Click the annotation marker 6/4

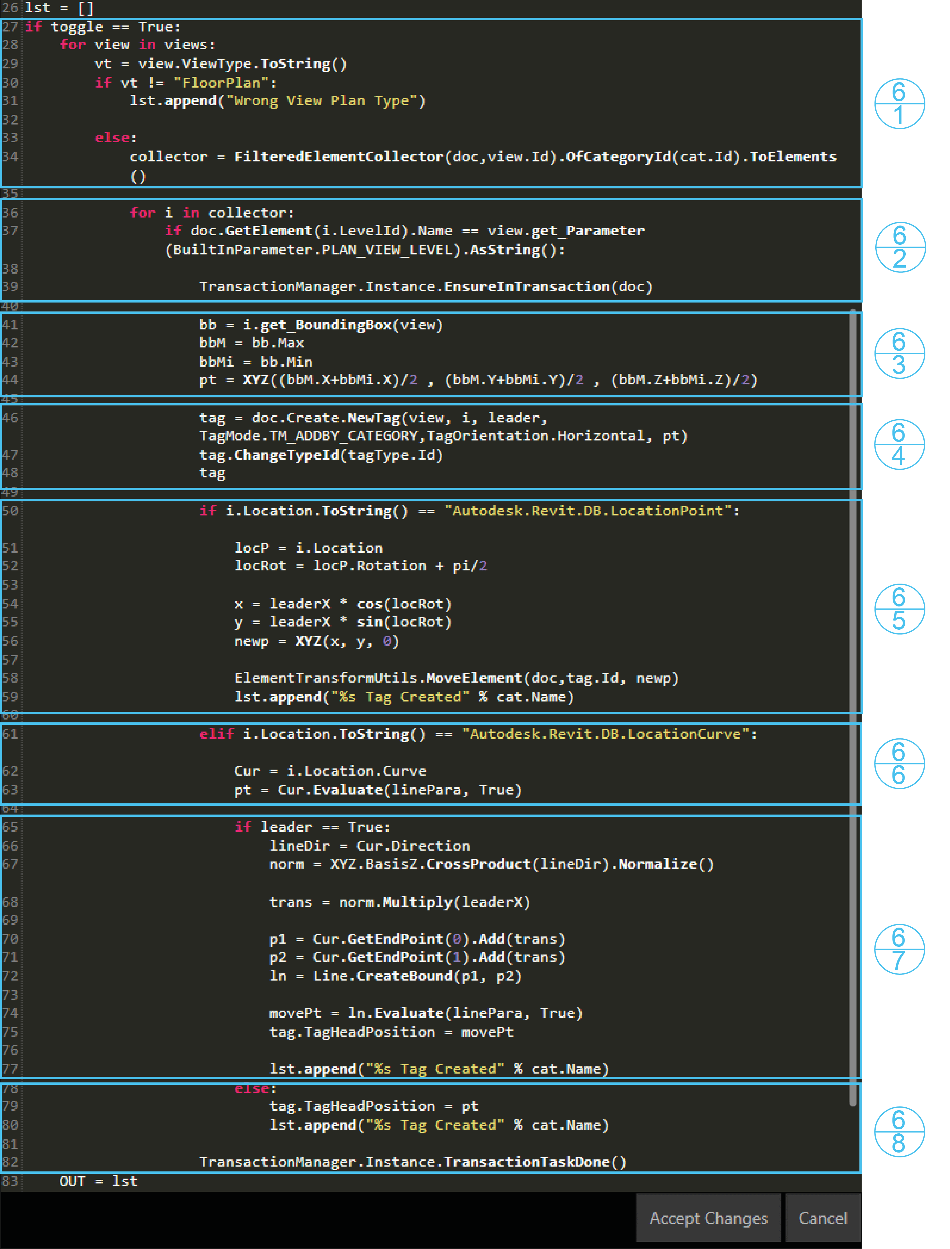[x=899, y=444]
